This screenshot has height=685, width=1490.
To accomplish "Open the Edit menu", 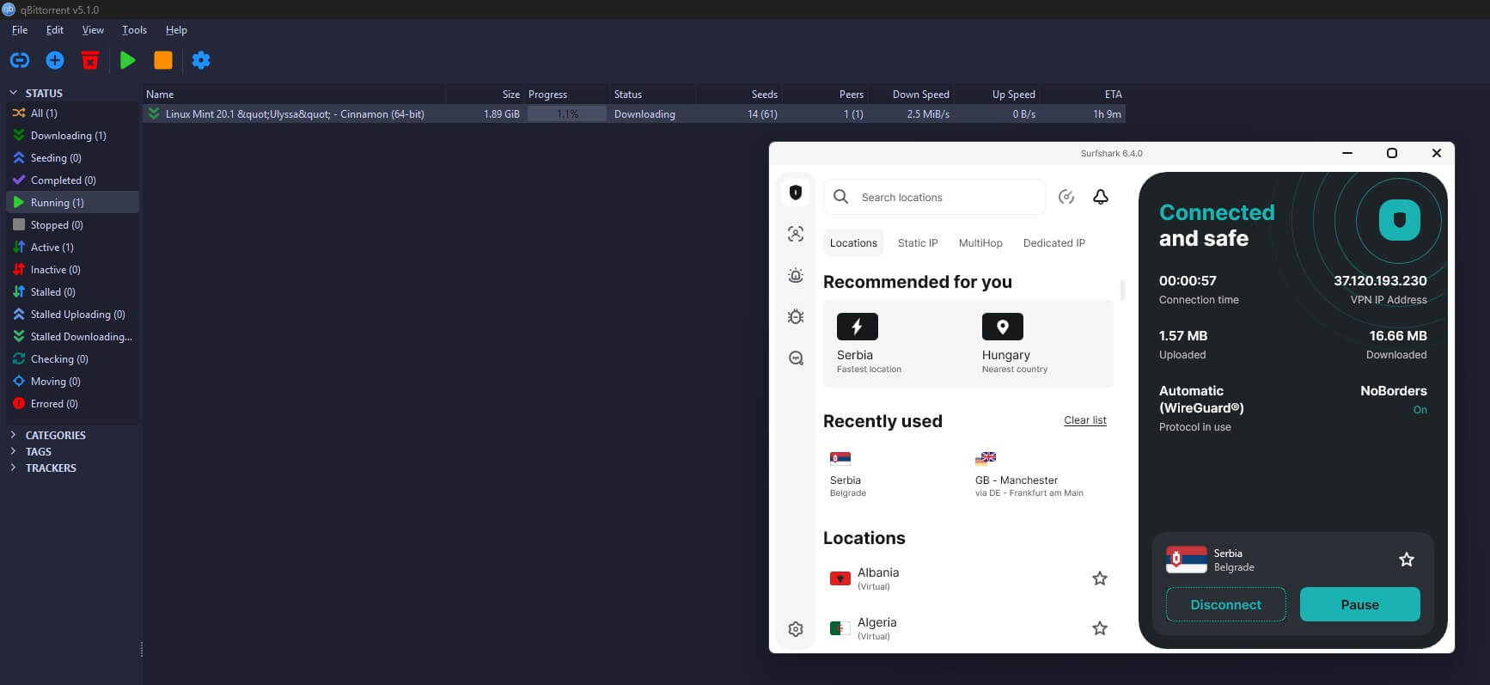I will point(55,30).
